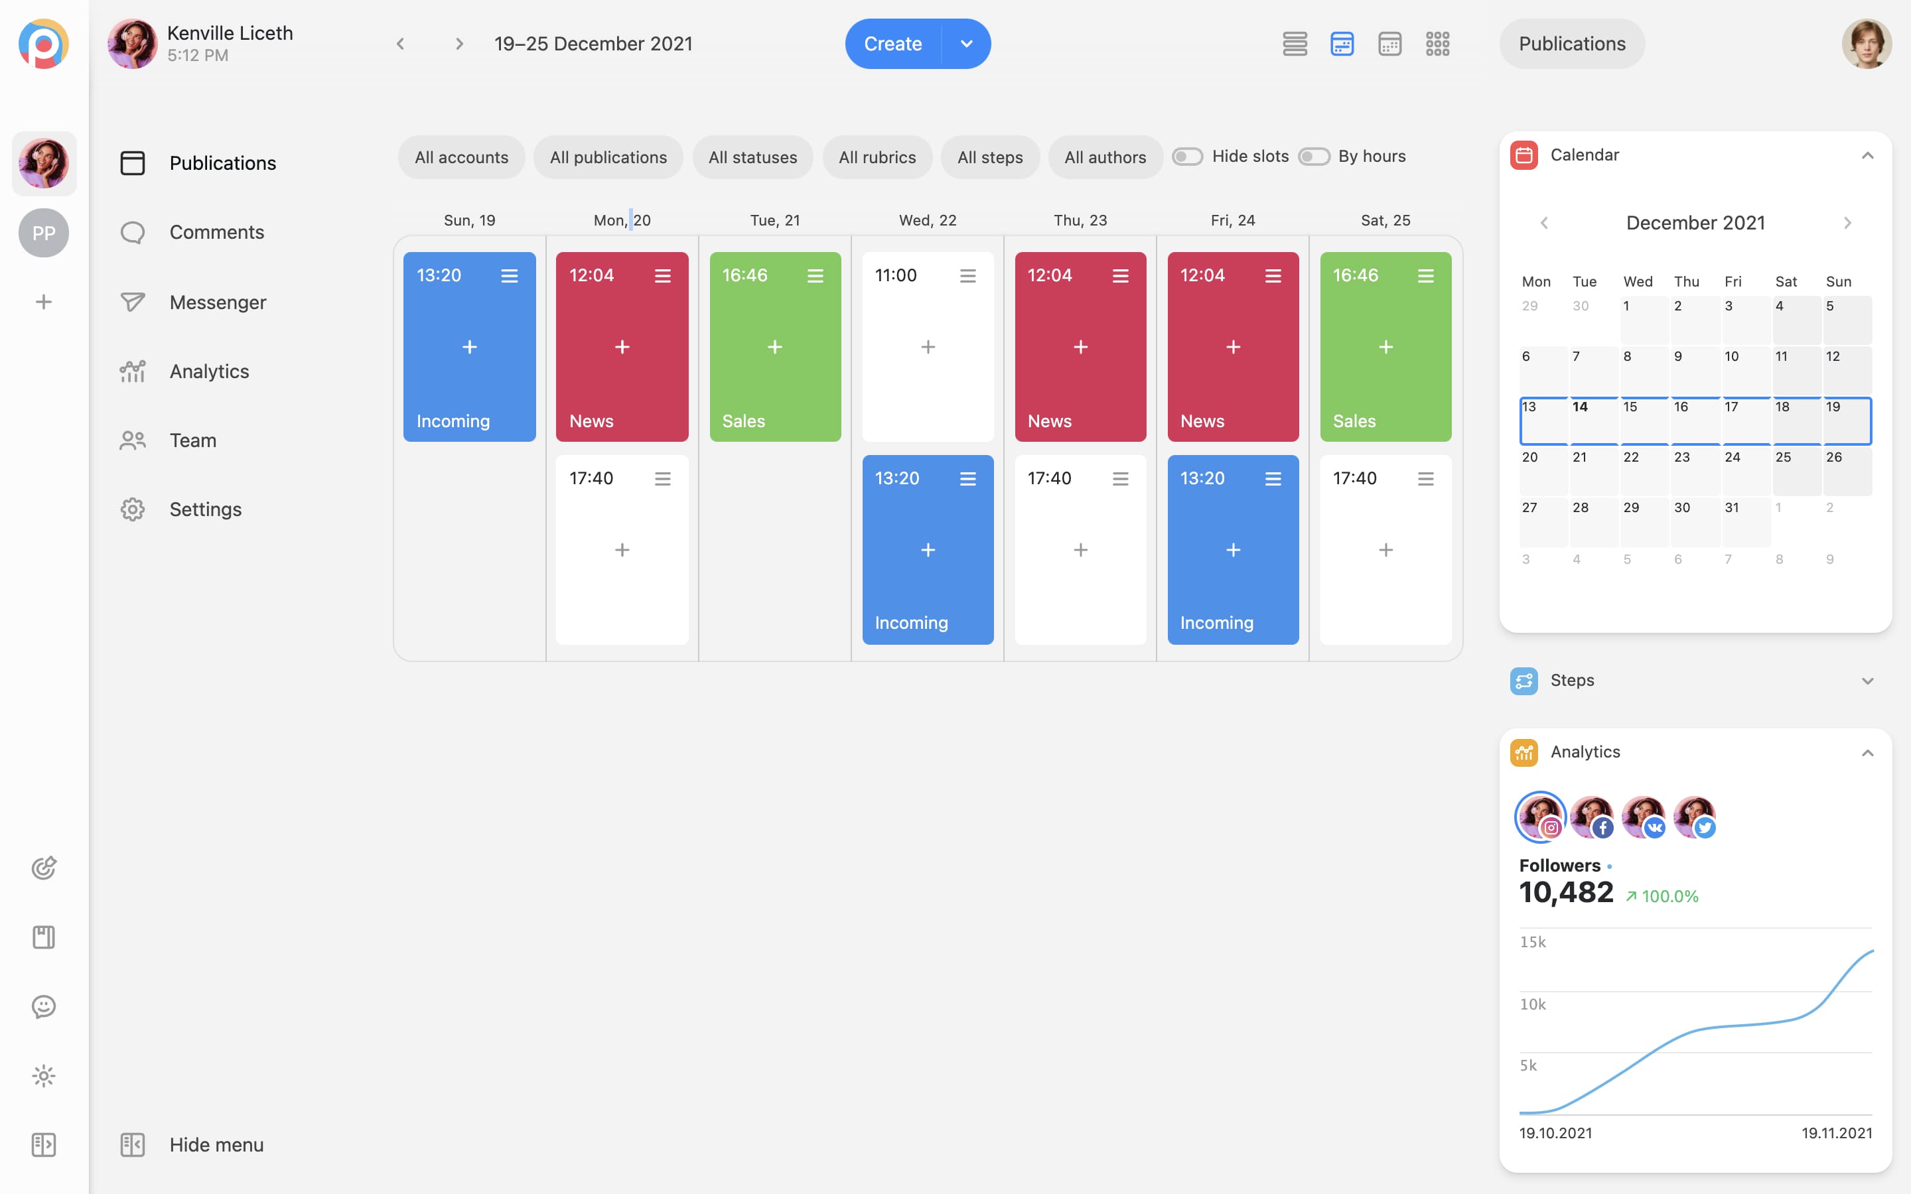Click the collapse panel icon in left rail
1911x1194 pixels.
pos(43,1144)
